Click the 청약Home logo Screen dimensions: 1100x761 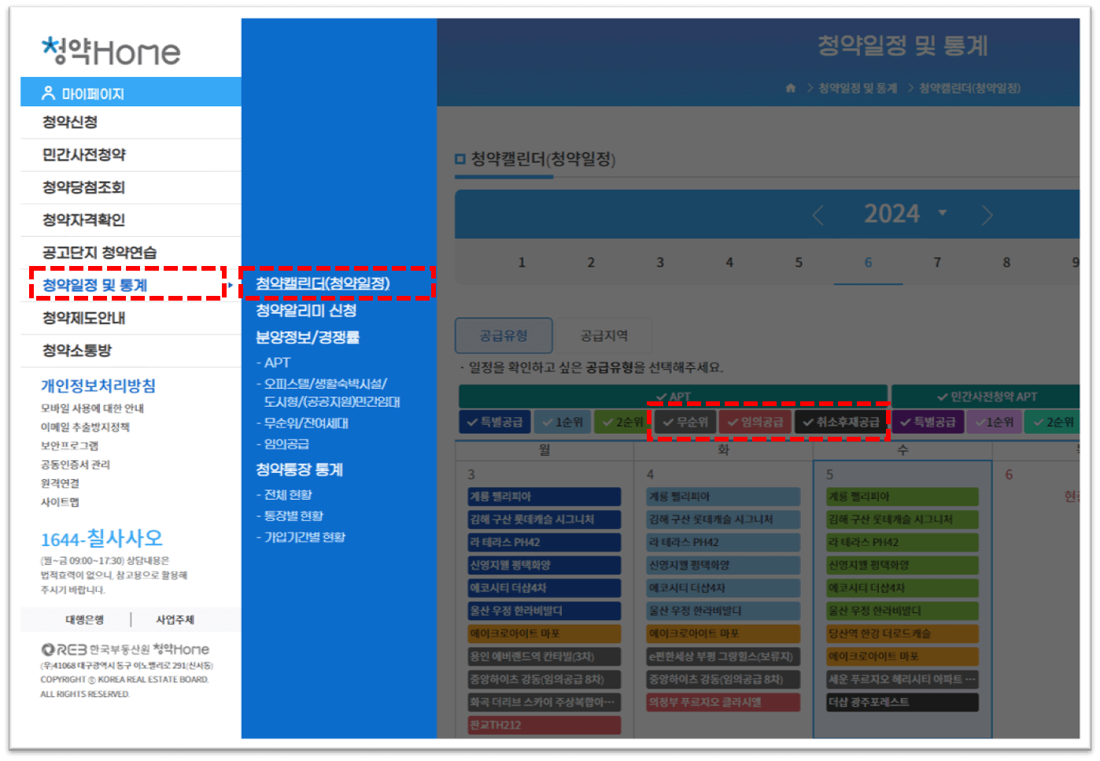[x=110, y=50]
